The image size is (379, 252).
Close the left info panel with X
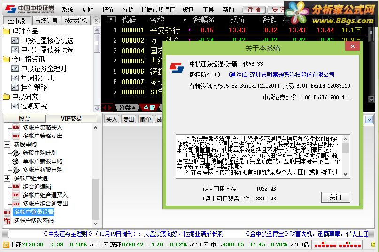coord(96,20)
